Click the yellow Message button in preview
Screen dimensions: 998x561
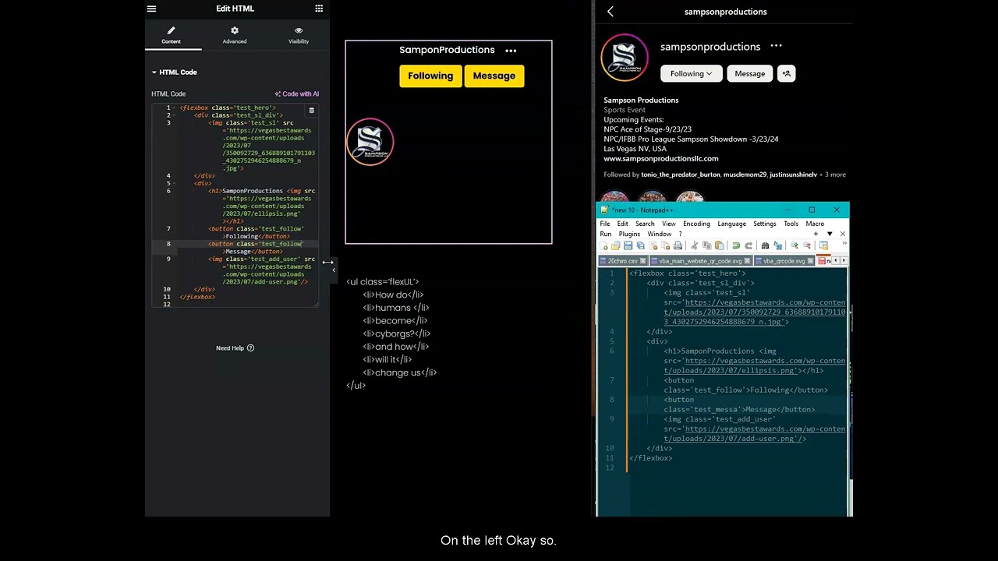tap(494, 76)
